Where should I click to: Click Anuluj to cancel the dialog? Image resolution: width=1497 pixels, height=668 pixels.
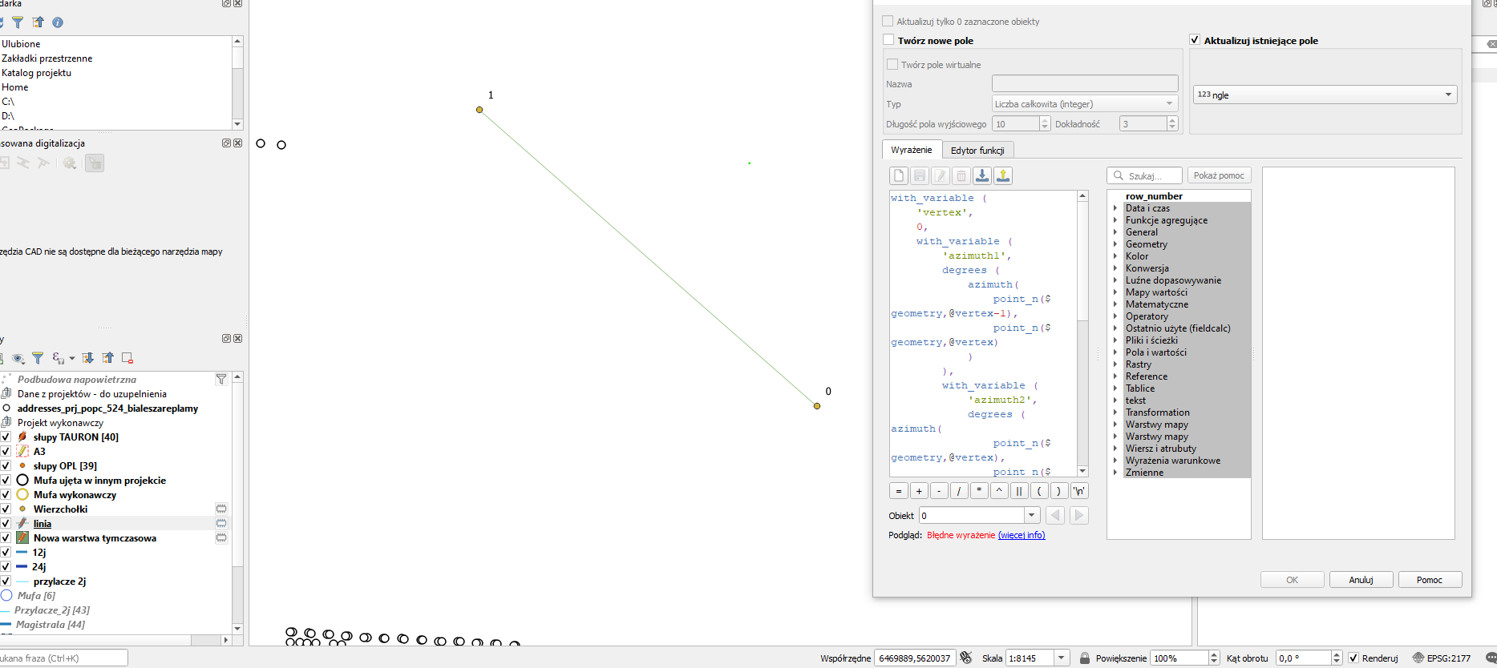[1361, 580]
